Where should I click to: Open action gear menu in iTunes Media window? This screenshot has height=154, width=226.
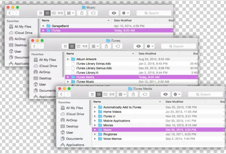tap(177, 94)
